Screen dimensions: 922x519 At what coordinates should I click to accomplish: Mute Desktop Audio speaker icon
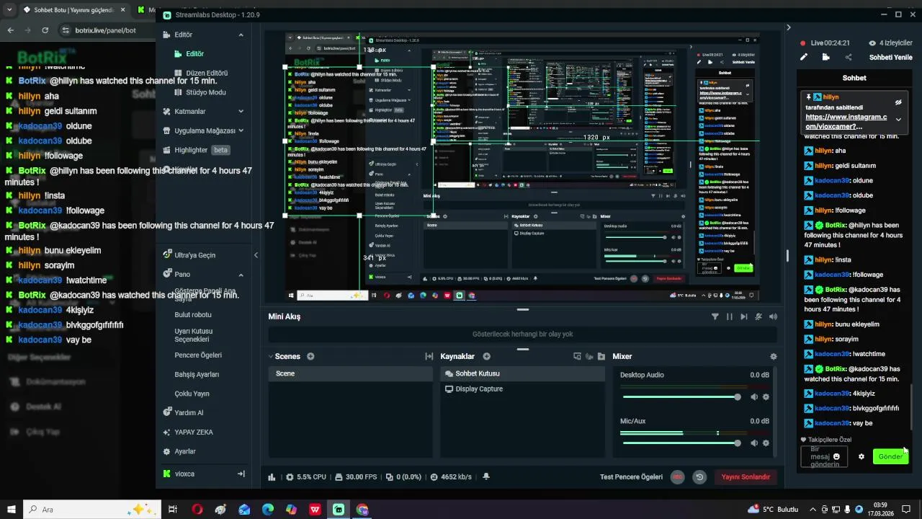coord(754,397)
